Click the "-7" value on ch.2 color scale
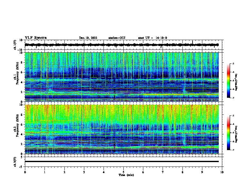 point(233,150)
